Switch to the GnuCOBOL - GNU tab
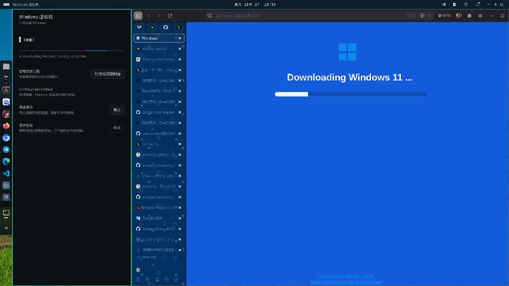 tap(158, 91)
